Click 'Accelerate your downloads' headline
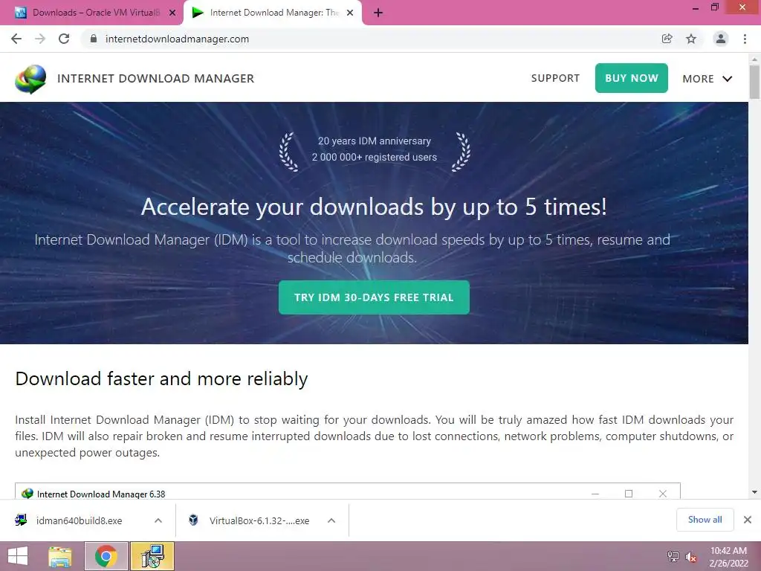Screen dimensions: 761x571 coord(374,207)
